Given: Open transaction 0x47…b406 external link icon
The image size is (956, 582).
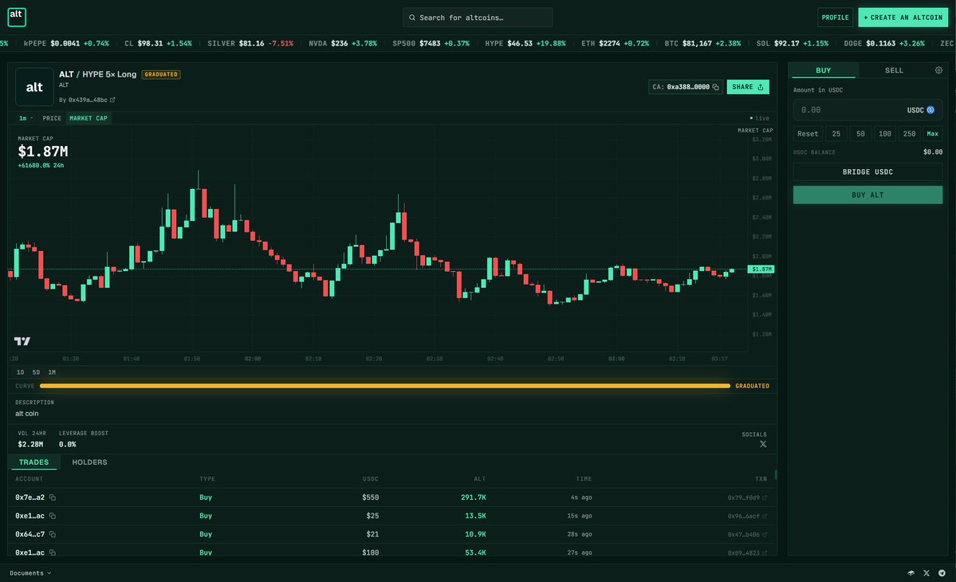Looking at the screenshot, I should 765,534.
